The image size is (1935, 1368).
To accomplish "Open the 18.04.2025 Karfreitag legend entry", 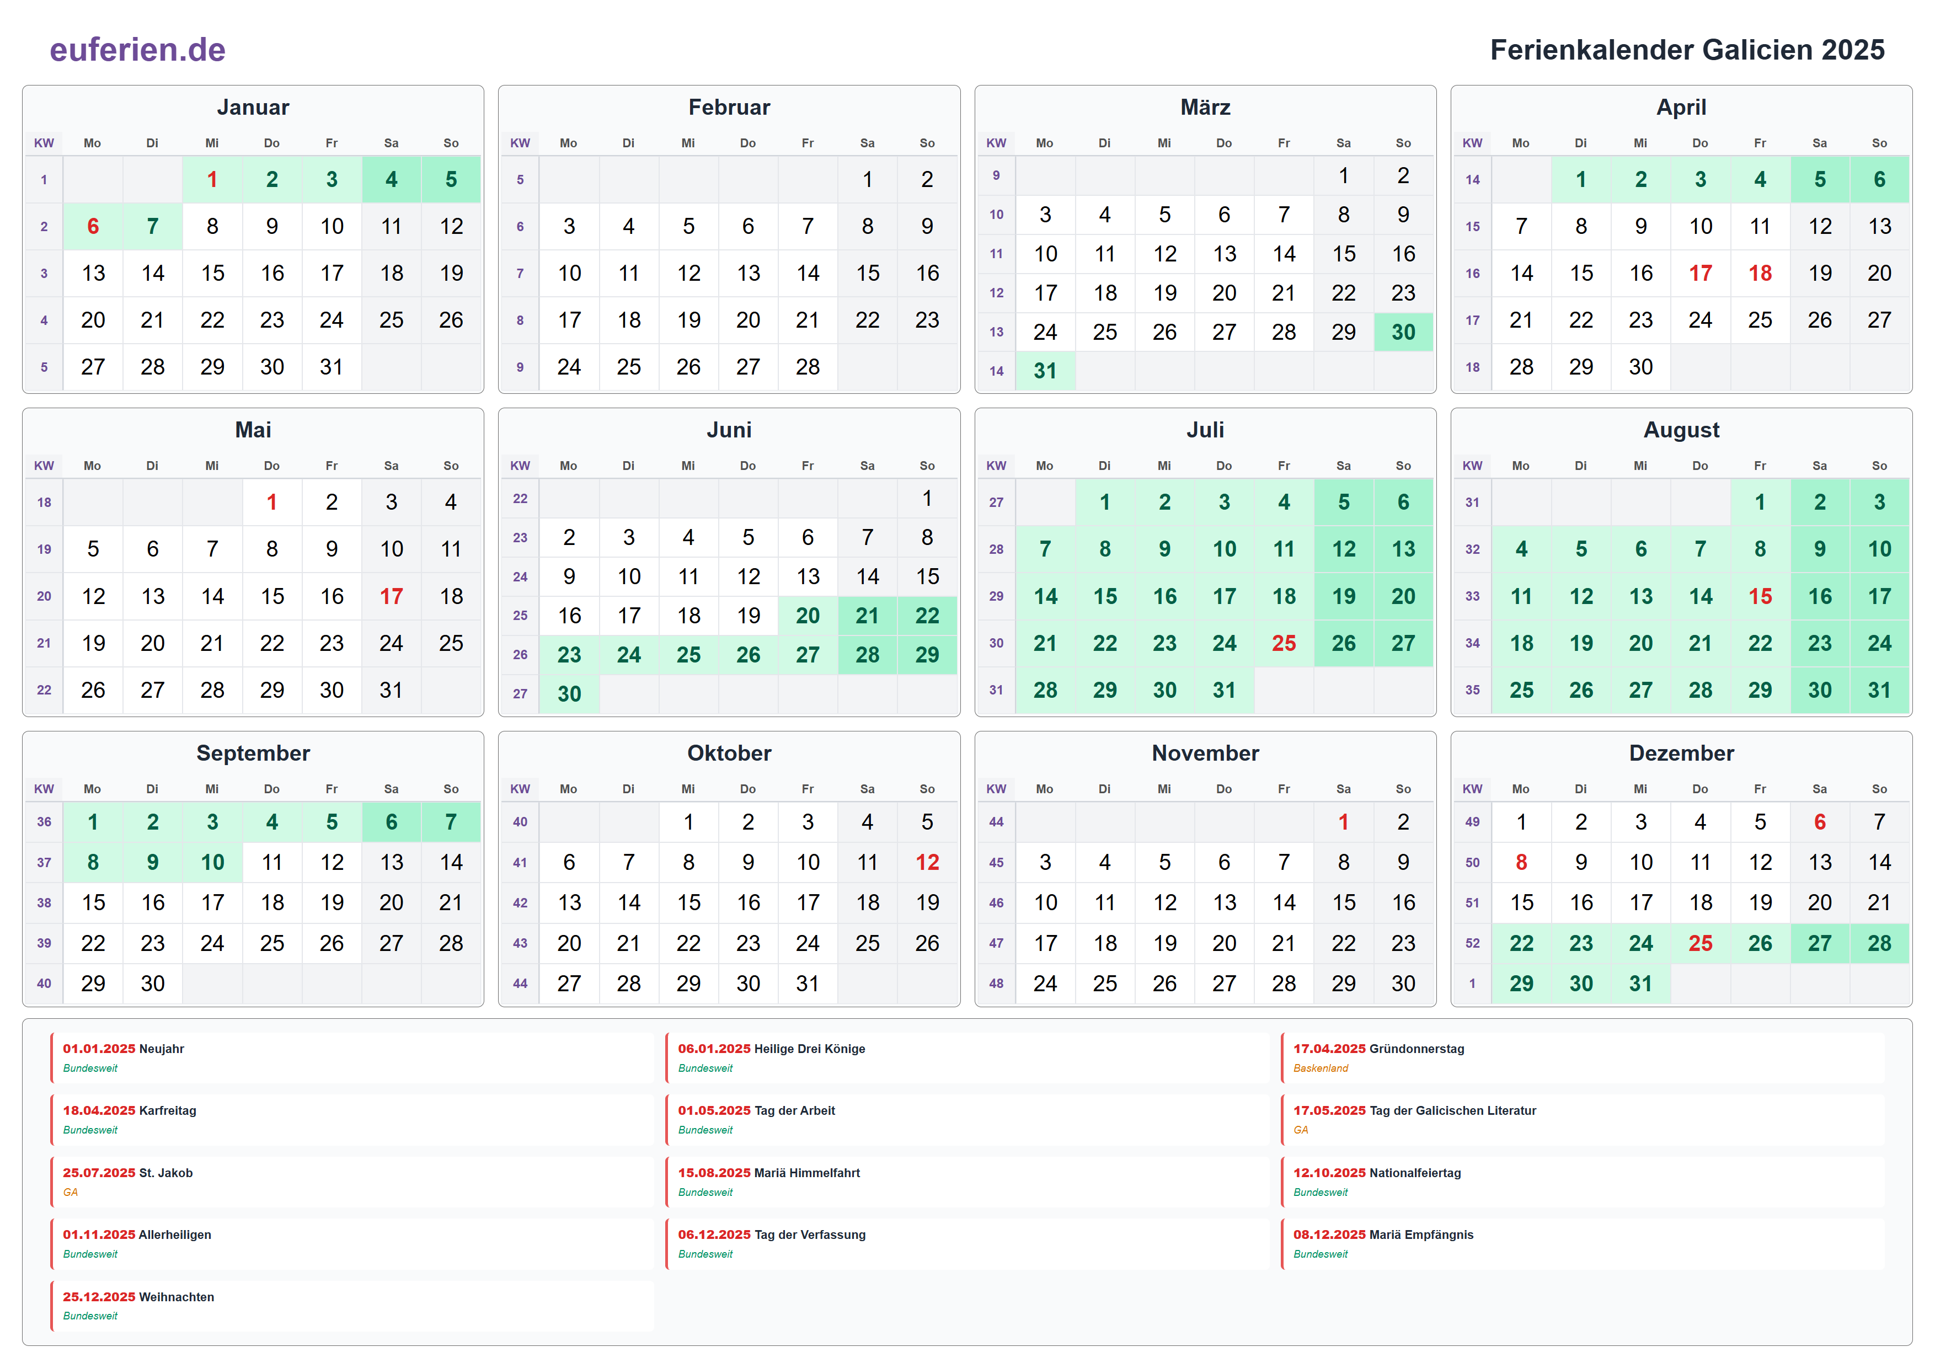I will (x=352, y=1119).
